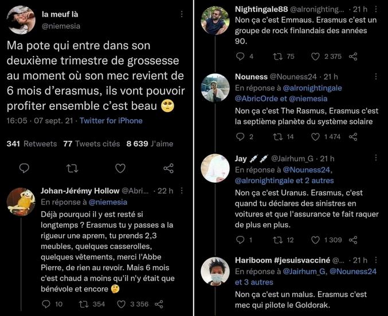Open la meuf là's profile picture
This screenshot has height=316, width=388.
tap(22, 21)
